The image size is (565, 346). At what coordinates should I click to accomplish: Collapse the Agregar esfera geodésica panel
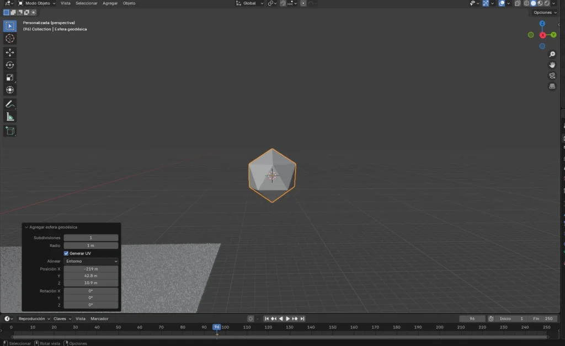click(x=26, y=227)
